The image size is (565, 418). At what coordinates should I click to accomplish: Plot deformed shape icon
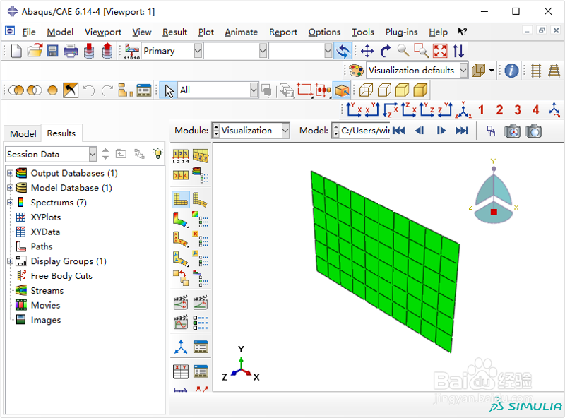(x=200, y=199)
